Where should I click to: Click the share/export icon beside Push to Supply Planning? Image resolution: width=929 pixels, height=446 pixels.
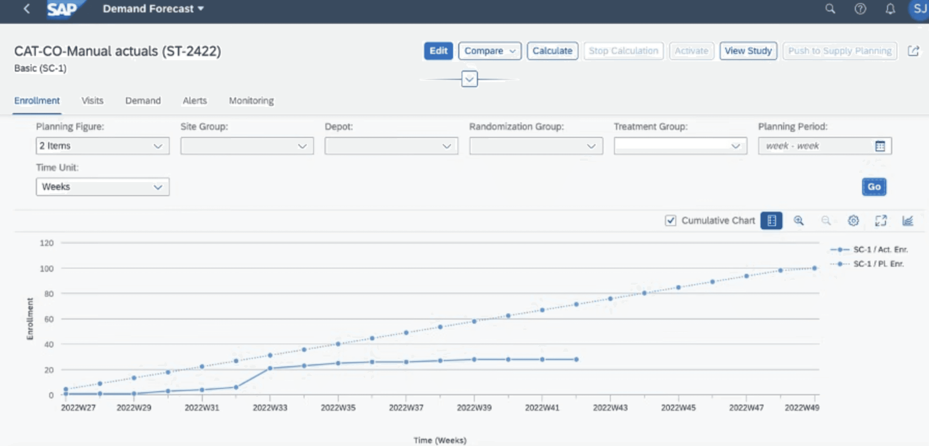pyautogui.click(x=913, y=51)
